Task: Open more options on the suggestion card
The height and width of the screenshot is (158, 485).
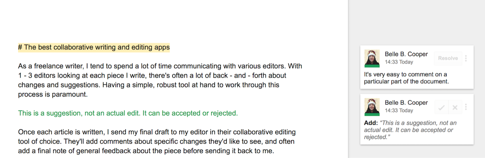Action: pyautogui.click(x=466, y=107)
